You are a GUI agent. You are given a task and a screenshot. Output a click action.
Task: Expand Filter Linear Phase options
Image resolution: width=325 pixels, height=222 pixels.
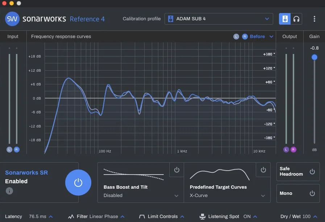(122, 217)
